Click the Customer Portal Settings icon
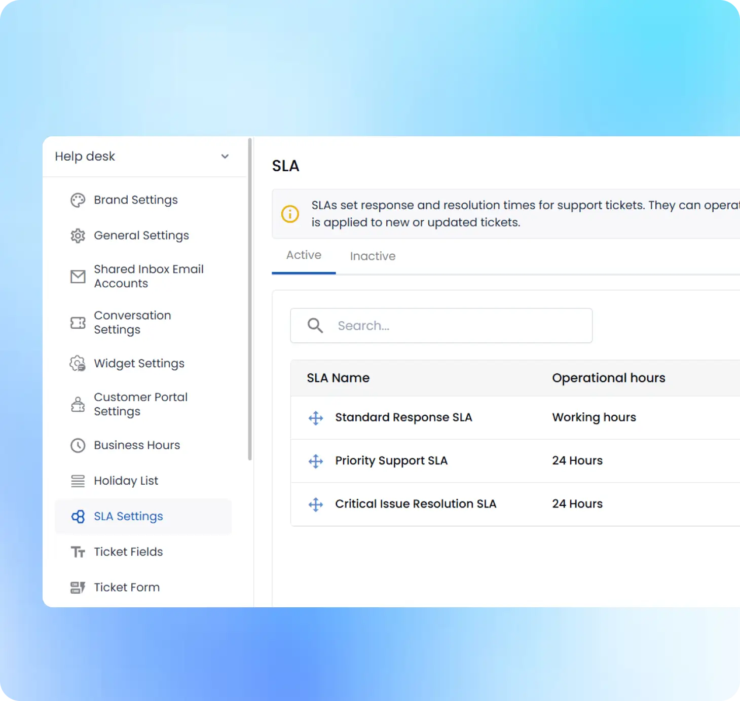The width and height of the screenshot is (740, 701). [x=78, y=404]
